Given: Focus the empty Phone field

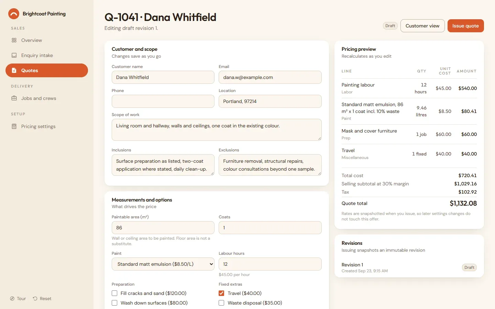Looking at the screenshot, I should [163, 101].
